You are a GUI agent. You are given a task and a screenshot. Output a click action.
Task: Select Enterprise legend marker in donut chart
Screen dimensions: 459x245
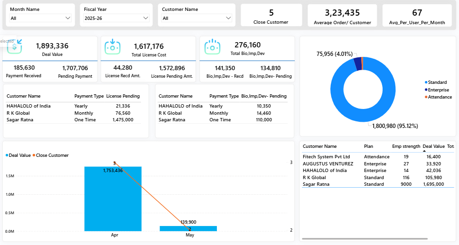[x=426, y=90]
